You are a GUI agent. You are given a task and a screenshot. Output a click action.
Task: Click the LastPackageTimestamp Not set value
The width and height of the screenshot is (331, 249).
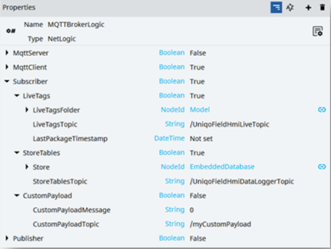click(x=201, y=139)
